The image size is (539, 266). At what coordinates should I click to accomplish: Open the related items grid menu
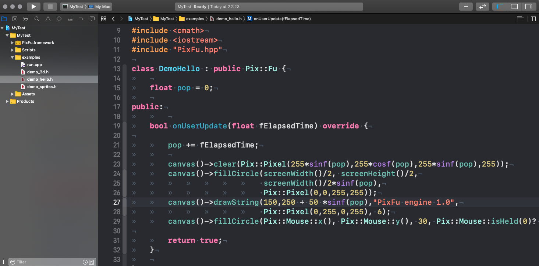coord(103,19)
